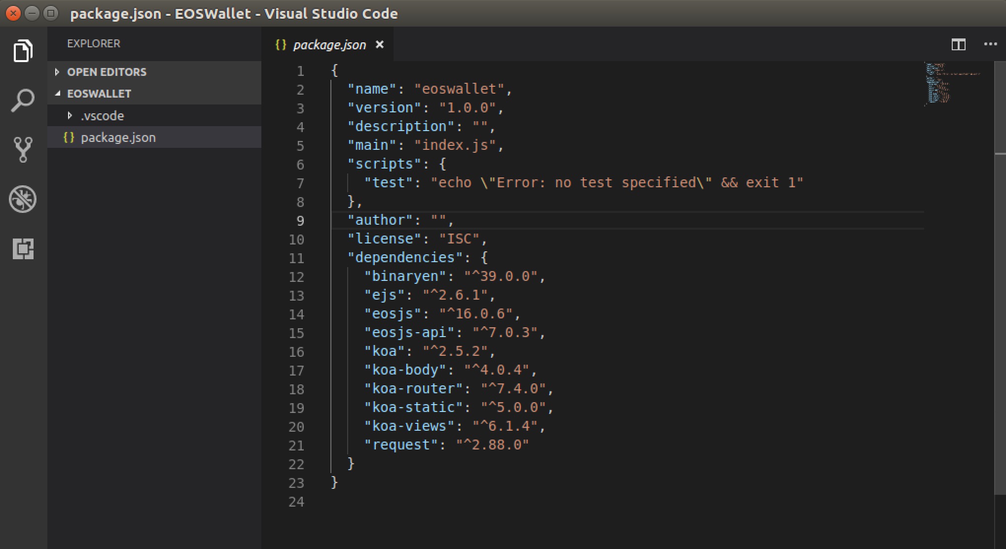Click the "ejs" dependency name
The width and height of the screenshot is (1006, 549).
tap(384, 295)
